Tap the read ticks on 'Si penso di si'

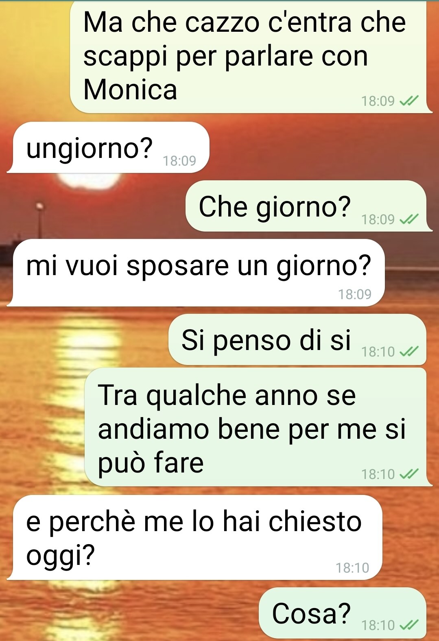(x=409, y=352)
